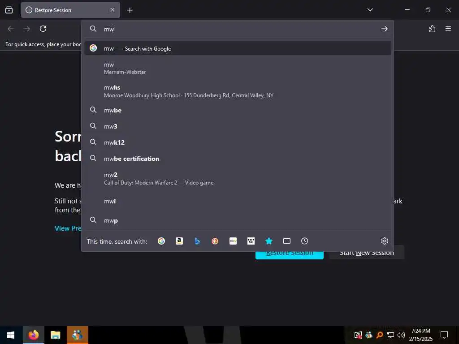Search this time with Wikipedia icon
Viewport: 459px width, 344px height.
(x=251, y=241)
